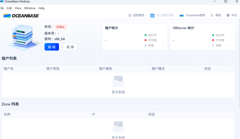Image resolution: width=240 pixels, height=139 pixels.
Task: Click the 租户统计 card title
Action: click(x=112, y=28)
